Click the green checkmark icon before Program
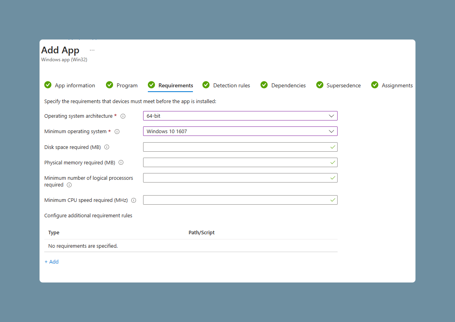 coord(110,85)
